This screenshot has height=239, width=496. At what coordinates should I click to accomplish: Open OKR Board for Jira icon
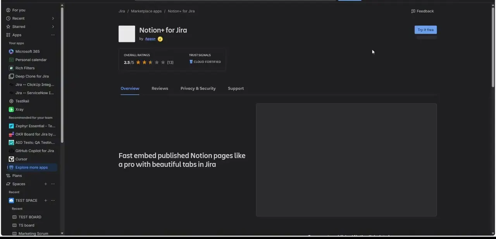tap(11, 134)
